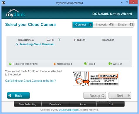
Task: Click the mydlink house logo
Action: coord(16,13)
